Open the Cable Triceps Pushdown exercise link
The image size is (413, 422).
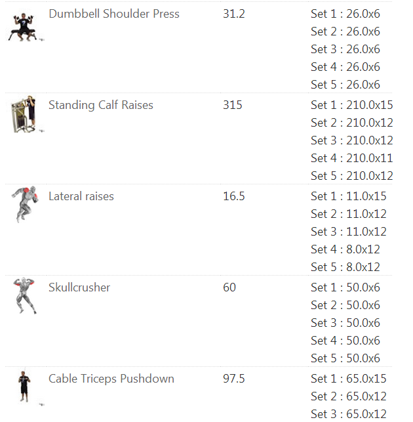click(x=111, y=379)
